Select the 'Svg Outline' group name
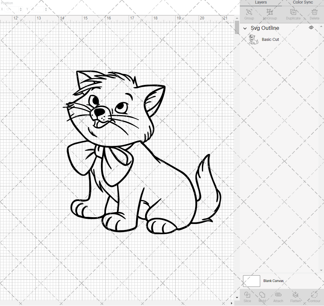 (265, 28)
